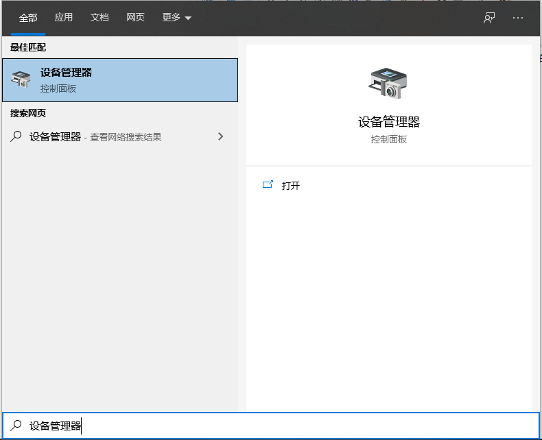Click the open-window icon next to 打开
Screen dimensions: 542x440
coord(268,185)
